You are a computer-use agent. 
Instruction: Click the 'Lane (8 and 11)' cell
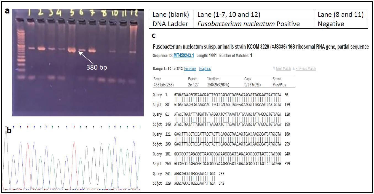[341, 15]
